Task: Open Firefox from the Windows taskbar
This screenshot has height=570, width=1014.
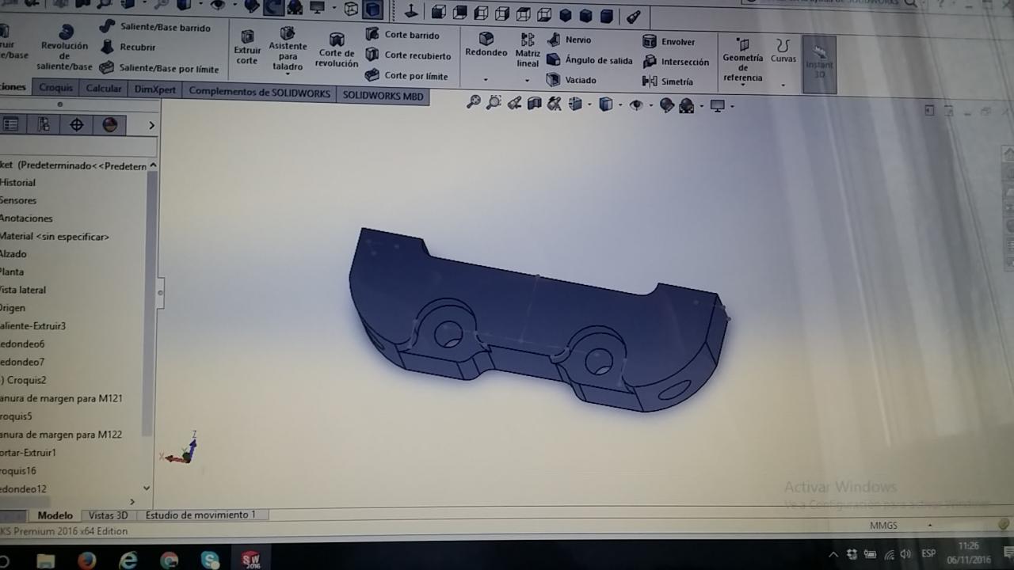Action: [86, 560]
